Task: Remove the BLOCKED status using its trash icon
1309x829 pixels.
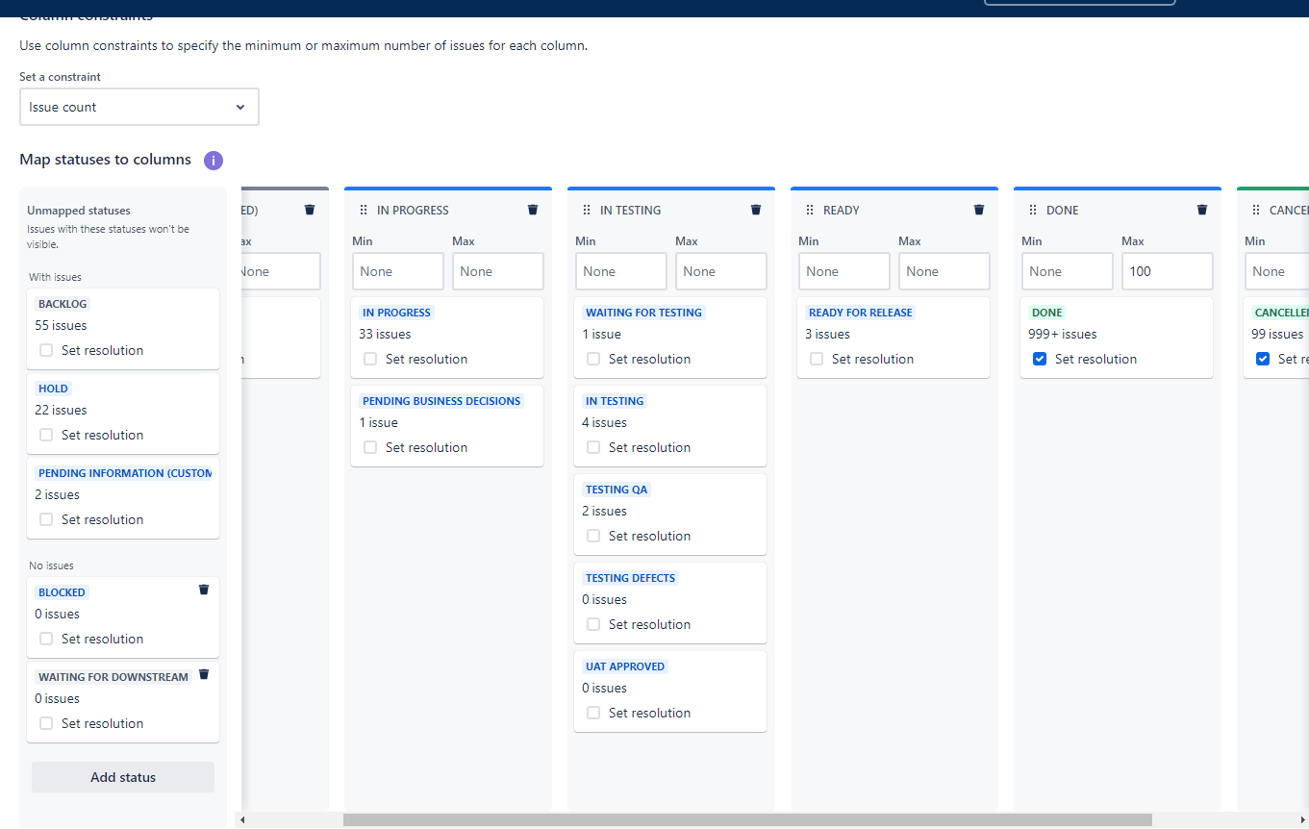Action: click(203, 590)
